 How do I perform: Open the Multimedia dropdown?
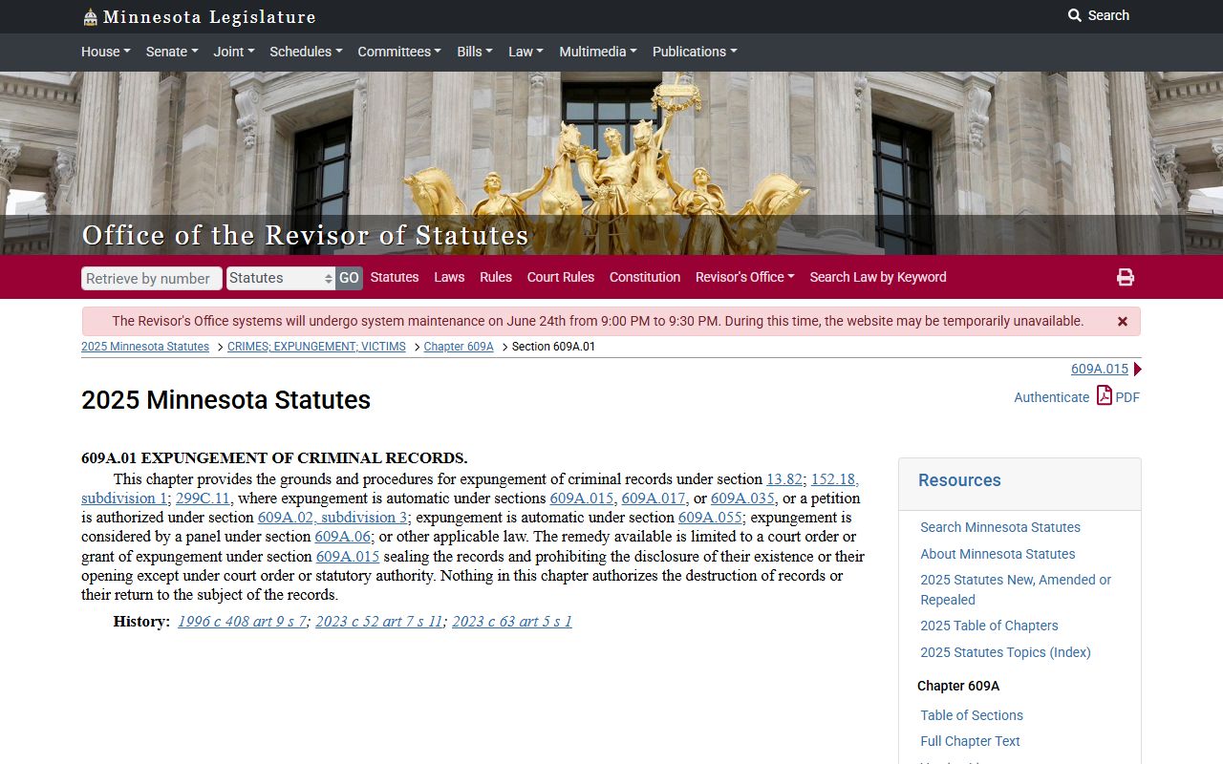click(x=598, y=52)
